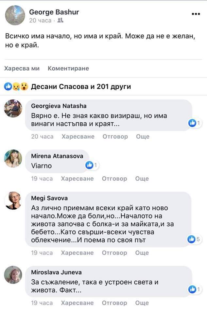Reply to Megi Savova's comment with Отговор

pos(114,253)
